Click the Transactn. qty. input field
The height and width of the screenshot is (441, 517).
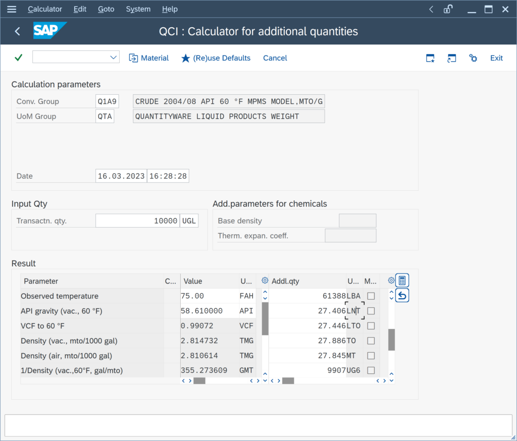(x=137, y=221)
